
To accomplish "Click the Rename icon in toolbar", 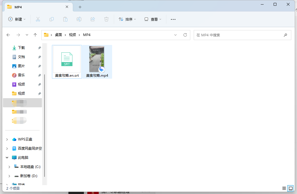I will 79,19.
